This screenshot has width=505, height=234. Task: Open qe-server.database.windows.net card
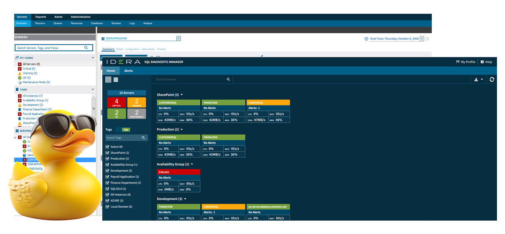coord(268,212)
